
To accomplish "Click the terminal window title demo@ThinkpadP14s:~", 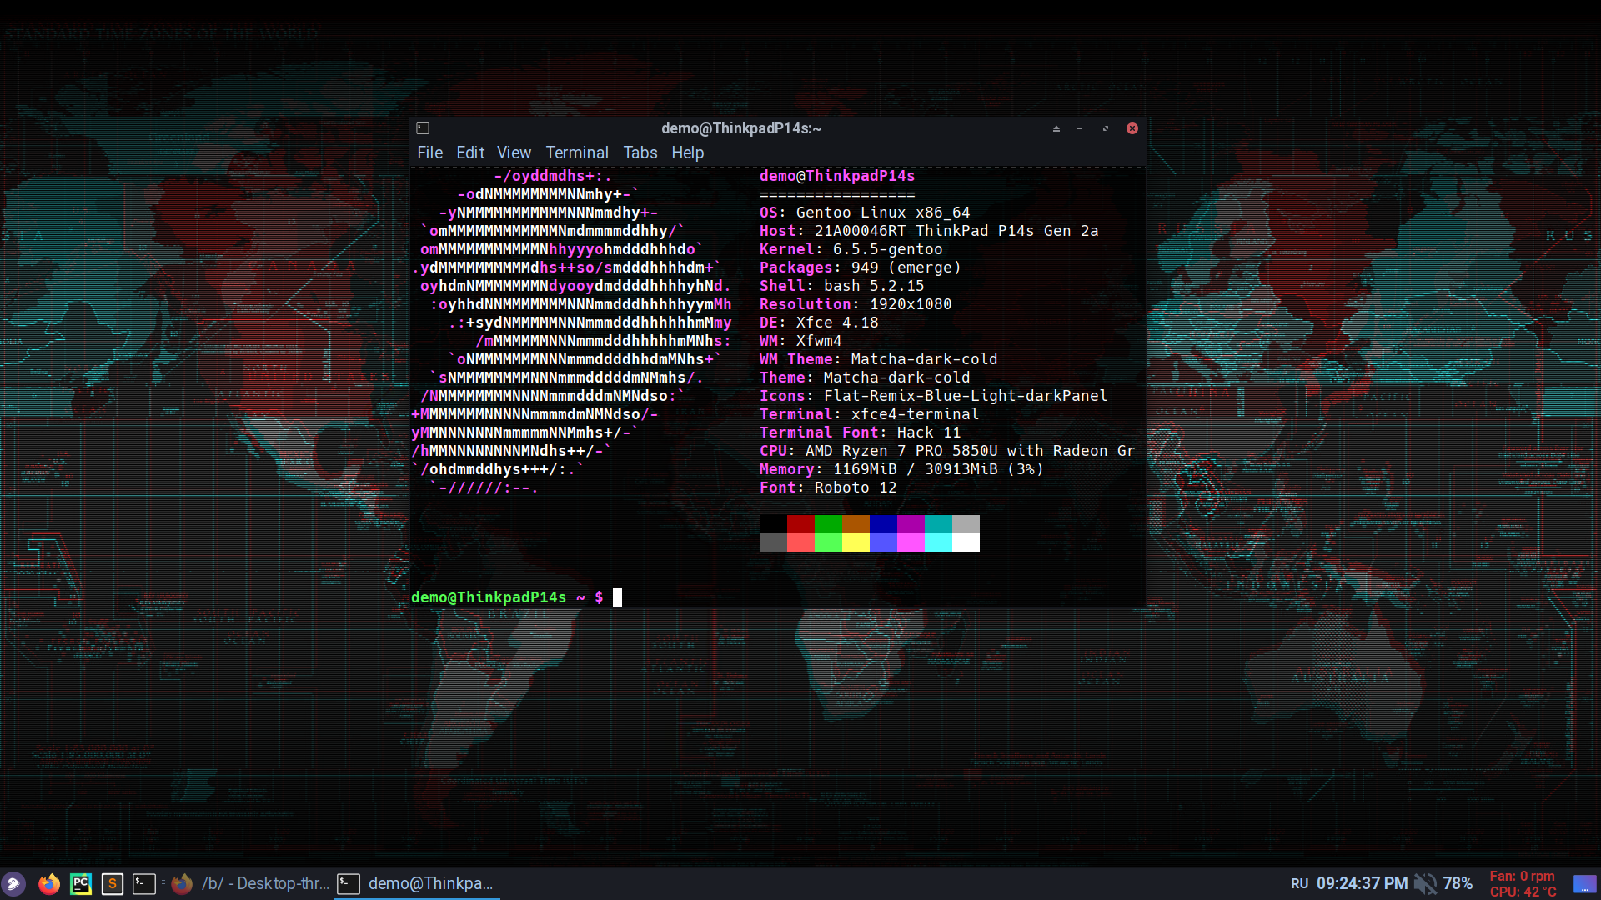I will [741, 128].
